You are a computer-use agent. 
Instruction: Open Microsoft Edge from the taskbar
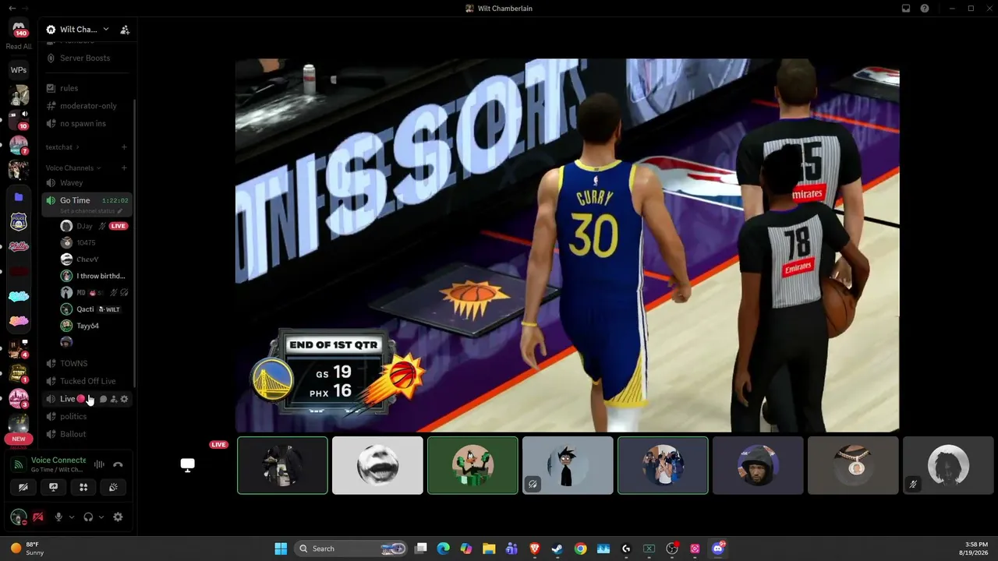444,549
